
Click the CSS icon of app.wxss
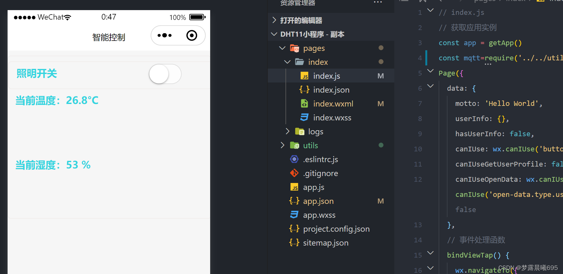(x=294, y=215)
